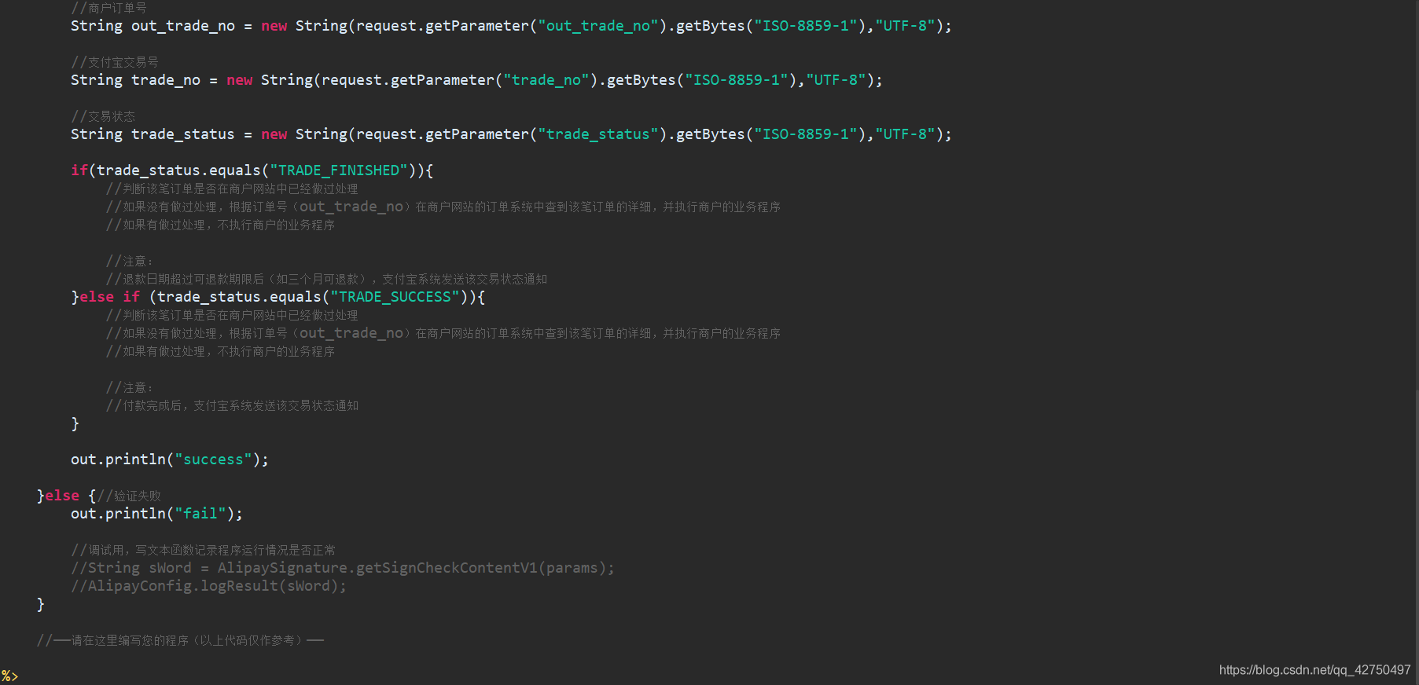Screen dimensions: 1419x685
Task: Click the commented AlipayConfig.logResult(sWord) line
Action: click(x=208, y=586)
